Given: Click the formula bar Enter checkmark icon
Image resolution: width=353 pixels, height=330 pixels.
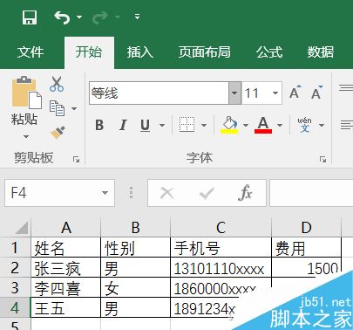Looking at the screenshot, I should tap(207, 193).
